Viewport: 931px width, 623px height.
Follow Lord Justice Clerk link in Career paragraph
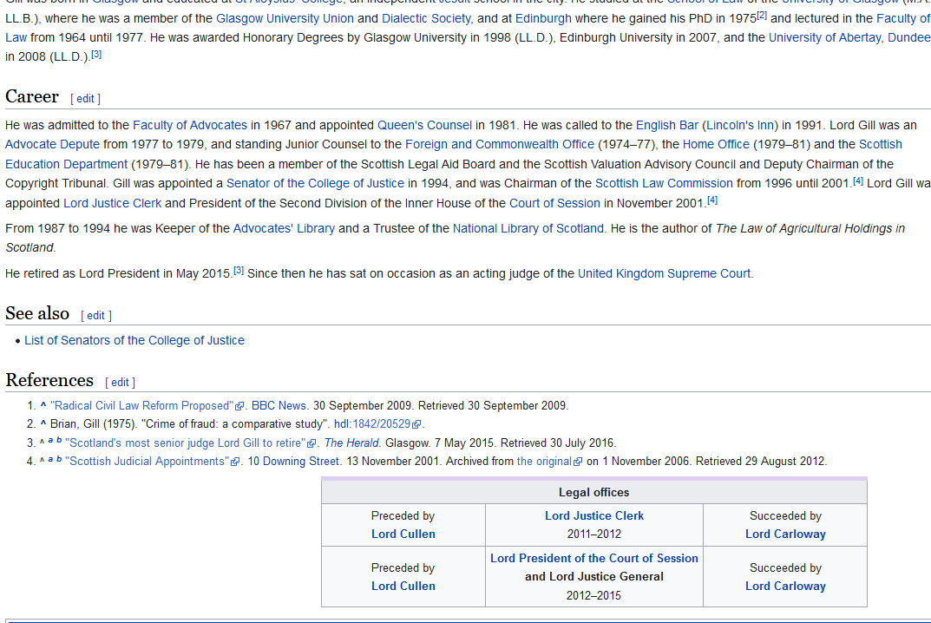pyautogui.click(x=112, y=203)
